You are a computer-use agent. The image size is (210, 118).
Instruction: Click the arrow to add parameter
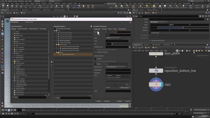(x=52, y=62)
